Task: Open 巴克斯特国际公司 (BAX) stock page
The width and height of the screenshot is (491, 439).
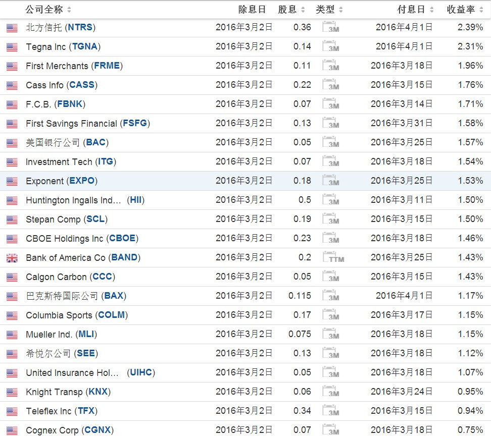Action: tap(76, 296)
